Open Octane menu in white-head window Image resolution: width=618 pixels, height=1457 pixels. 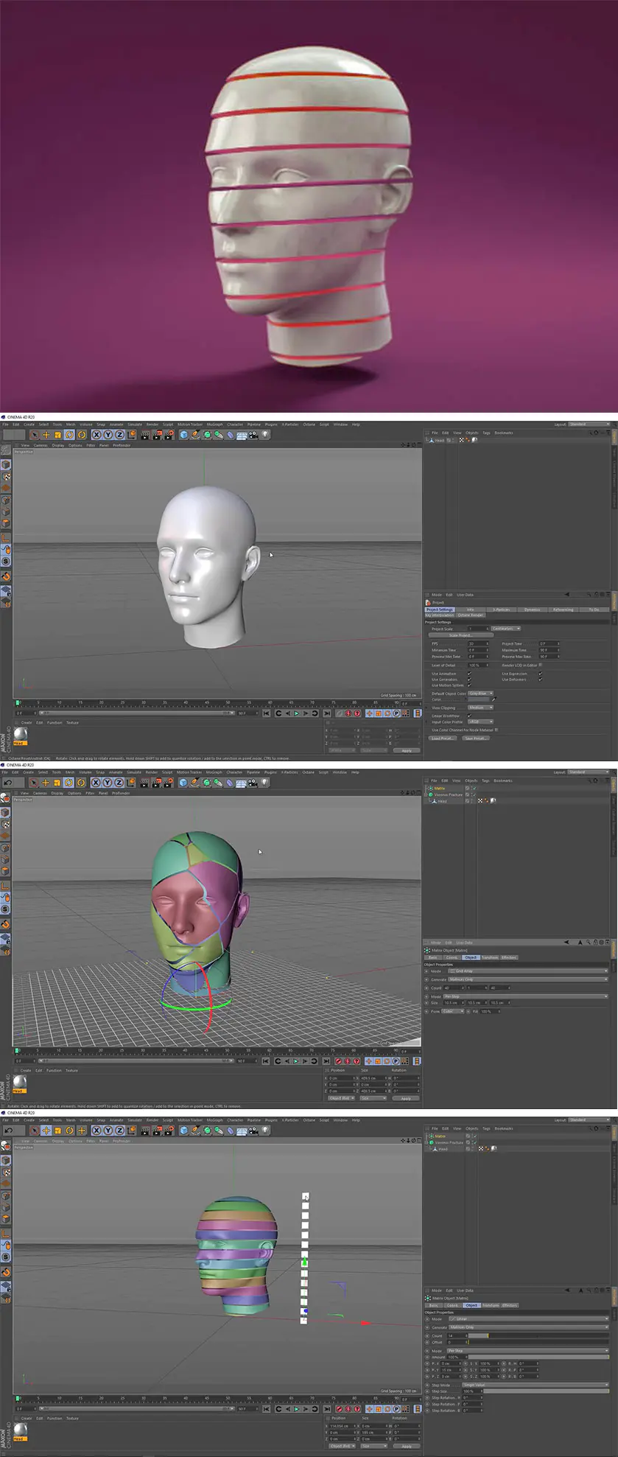(x=309, y=424)
